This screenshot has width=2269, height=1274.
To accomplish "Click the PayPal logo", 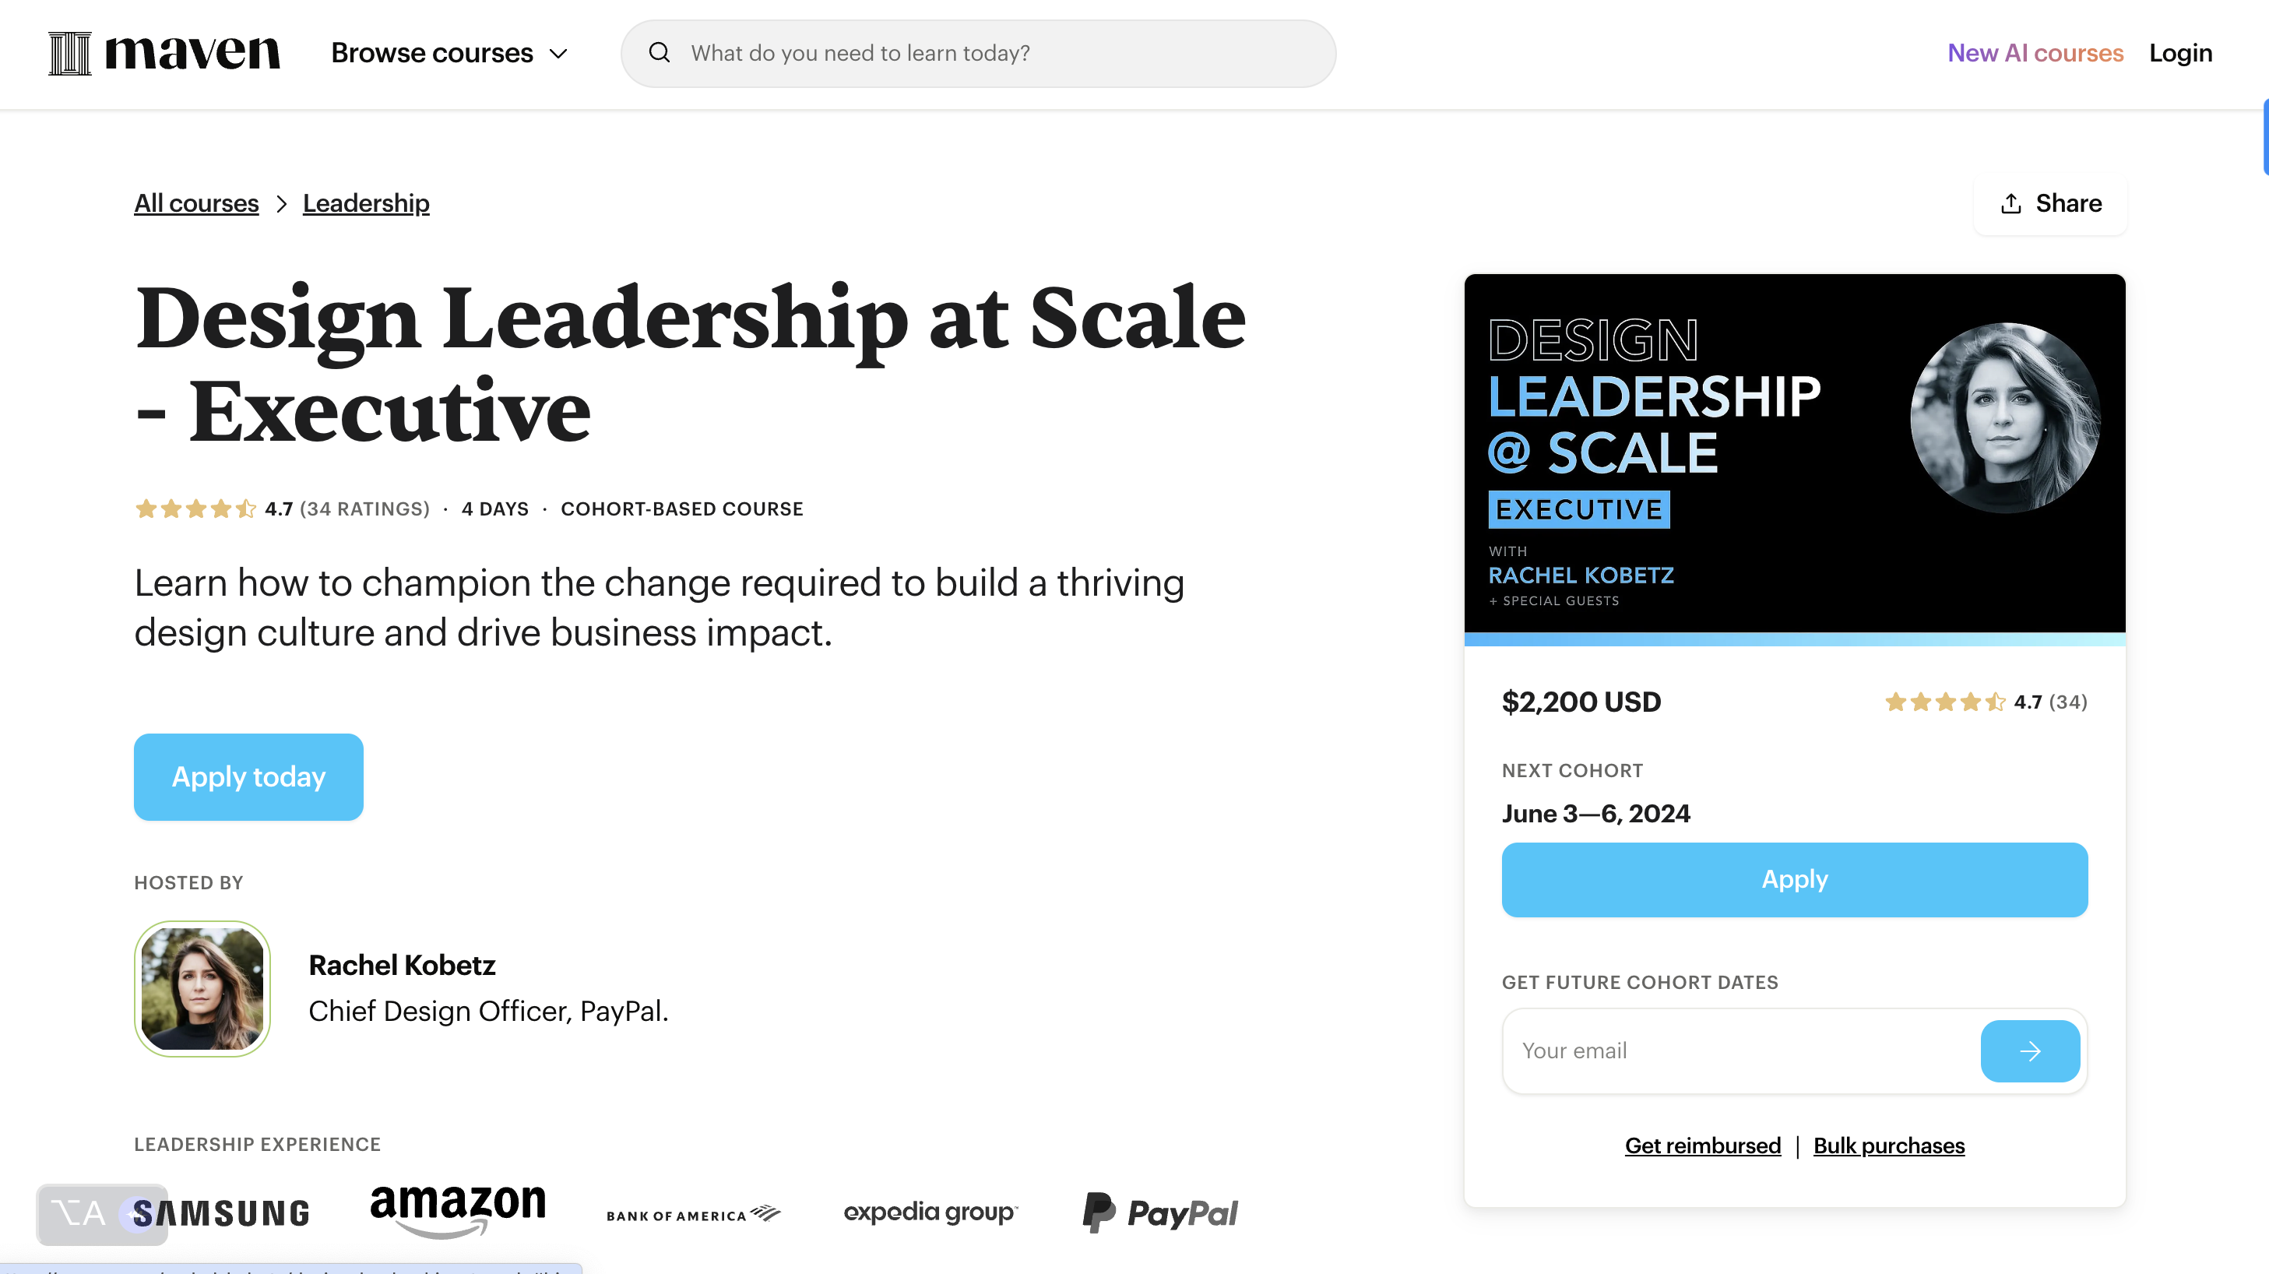I will pyautogui.click(x=1160, y=1212).
